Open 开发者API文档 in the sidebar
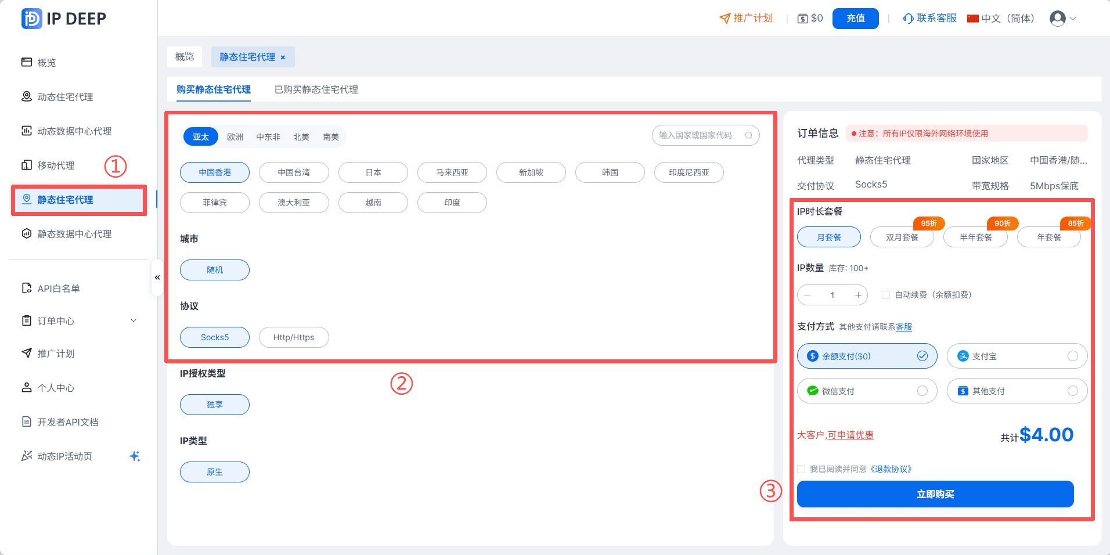The image size is (1110, 555). [x=26, y=421]
